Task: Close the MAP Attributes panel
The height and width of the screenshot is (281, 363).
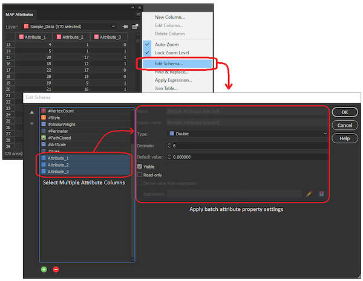Action: click(140, 7)
